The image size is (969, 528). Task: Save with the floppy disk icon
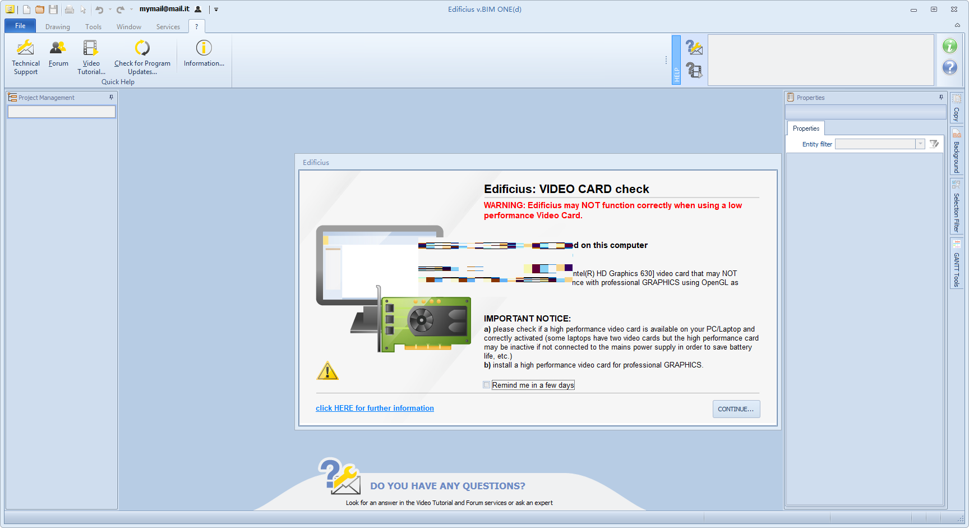pos(53,9)
